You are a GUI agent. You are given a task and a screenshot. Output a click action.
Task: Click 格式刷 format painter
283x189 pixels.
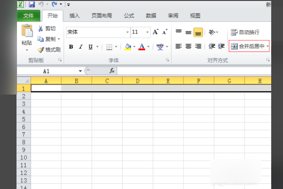point(49,50)
